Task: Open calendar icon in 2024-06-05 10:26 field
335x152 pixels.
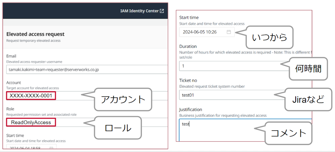Action: [229, 32]
